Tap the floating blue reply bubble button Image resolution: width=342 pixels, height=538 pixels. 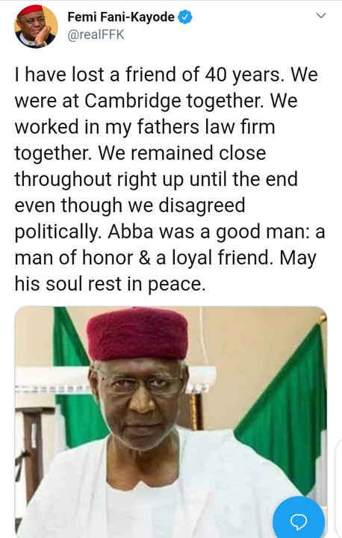299,519
